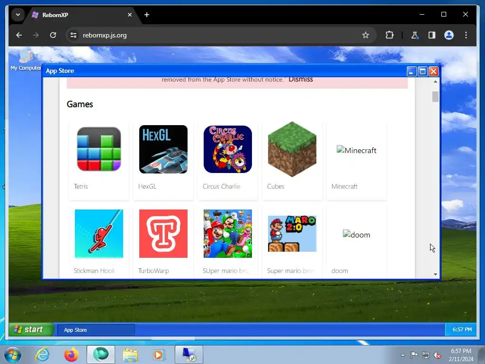The height and width of the screenshot is (364, 485).
Task: Click the Games section heading
Action: 80,104
